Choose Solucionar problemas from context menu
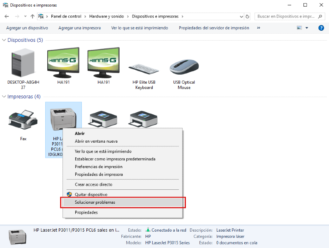 (95, 202)
